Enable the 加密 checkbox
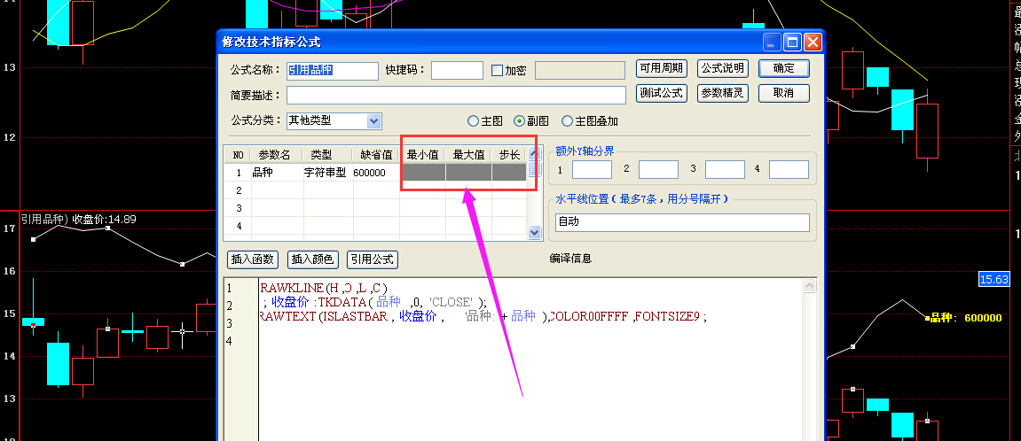The height and width of the screenshot is (441, 1021). pos(497,71)
